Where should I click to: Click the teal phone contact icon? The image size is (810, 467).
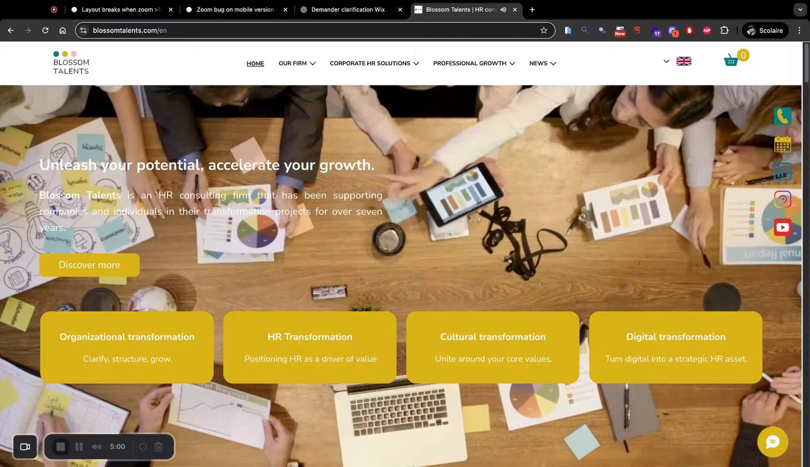click(783, 116)
